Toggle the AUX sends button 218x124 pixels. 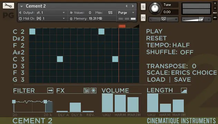[x=215, y=13]
